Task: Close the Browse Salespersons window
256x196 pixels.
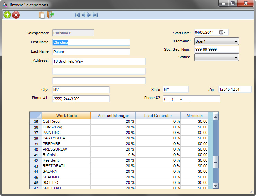Action: [246, 3]
